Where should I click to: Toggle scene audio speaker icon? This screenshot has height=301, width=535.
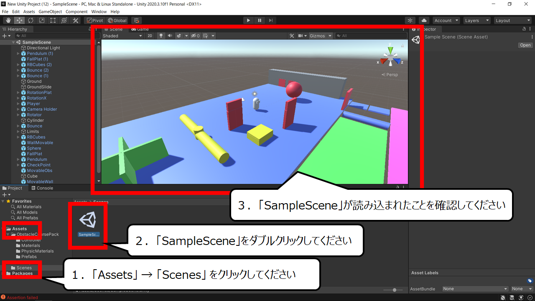click(170, 36)
